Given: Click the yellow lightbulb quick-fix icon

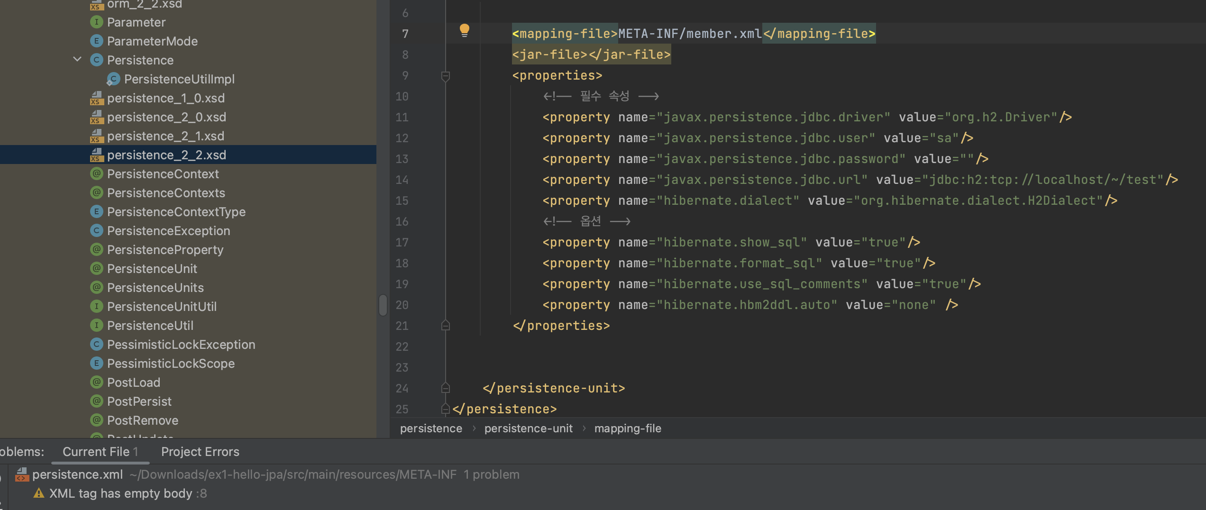Looking at the screenshot, I should 465,31.
